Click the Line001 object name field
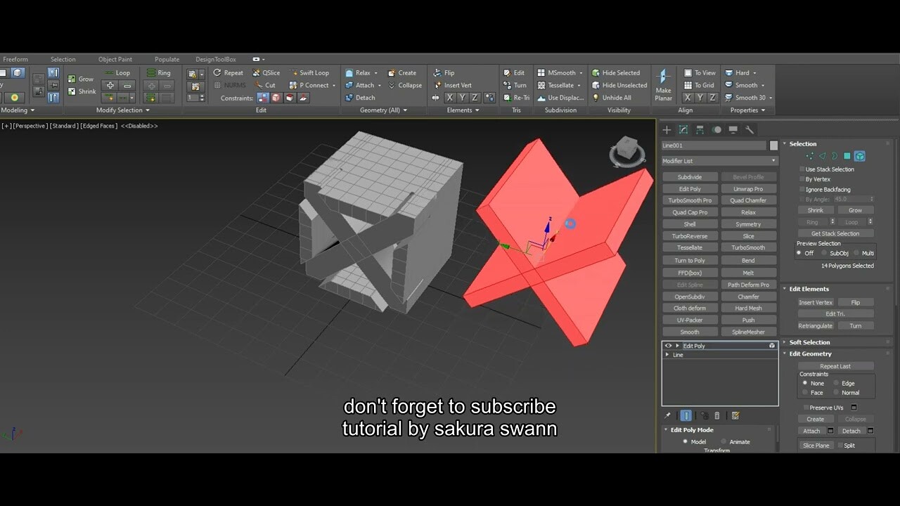Screen dimensions: 900x506 (x=714, y=145)
